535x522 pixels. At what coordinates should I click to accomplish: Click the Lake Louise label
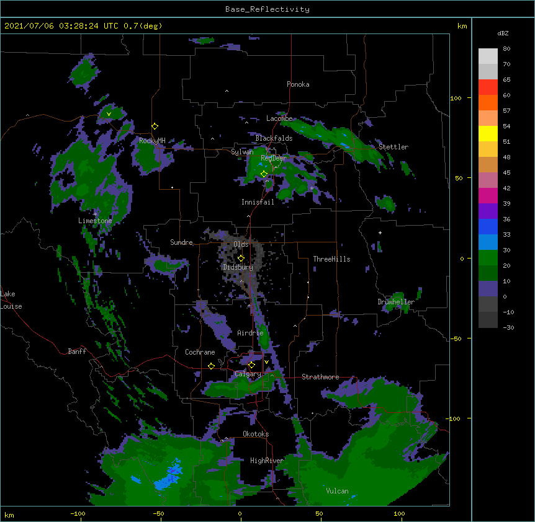(x=11, y=300)
